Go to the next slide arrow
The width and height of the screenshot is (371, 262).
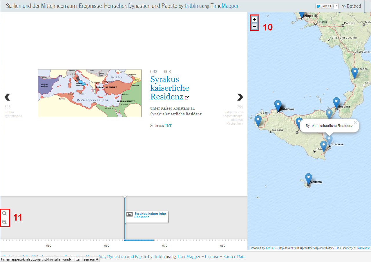[240, 97]
